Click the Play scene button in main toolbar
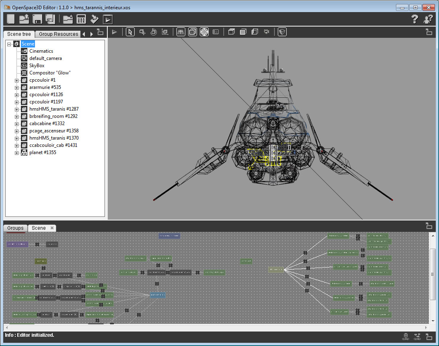Image resolution: width=439 pixels, height=346 pixels. tap(108, 19)
